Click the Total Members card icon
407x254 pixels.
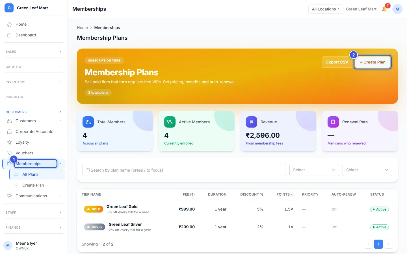click(88, 122)
